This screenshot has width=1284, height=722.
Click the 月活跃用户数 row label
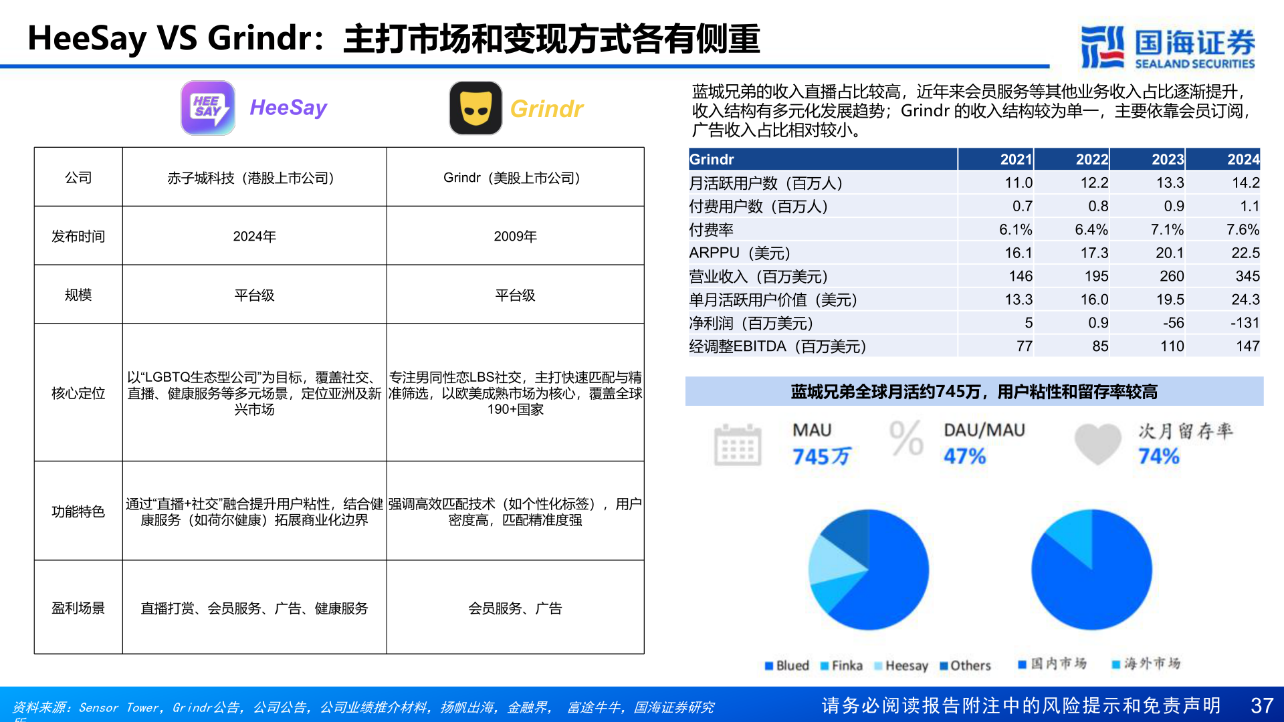tap(766, 183)
